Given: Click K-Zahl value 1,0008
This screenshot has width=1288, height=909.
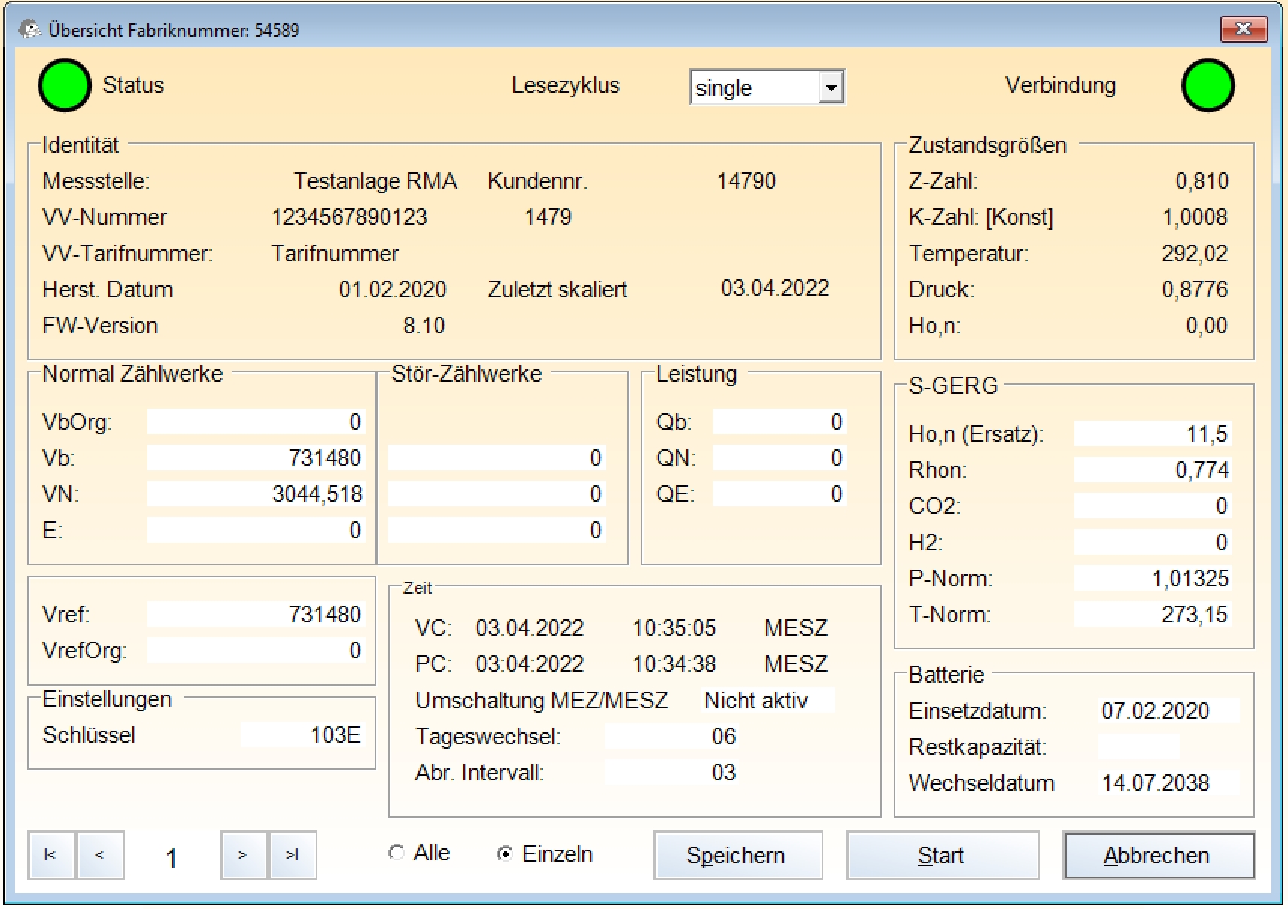Looking at the screenshot, I should click(1195, 217).
